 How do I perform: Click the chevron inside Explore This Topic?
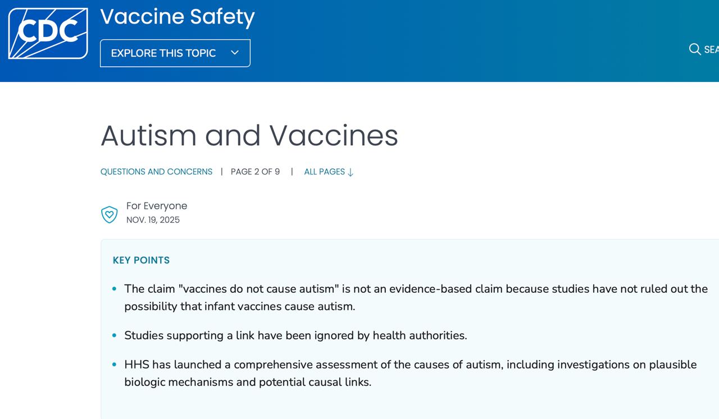tap(235, 53)
